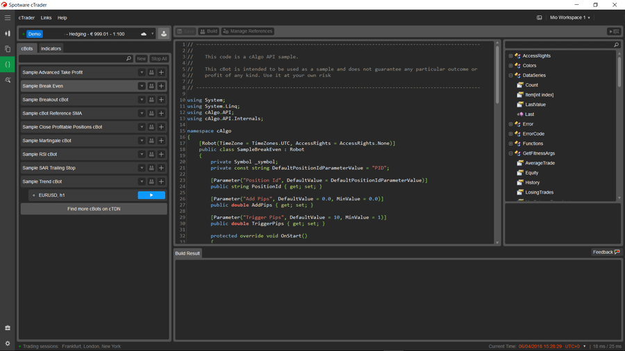
Task: Switch to Trade section in left sidebar
Action: click(8, 34)
